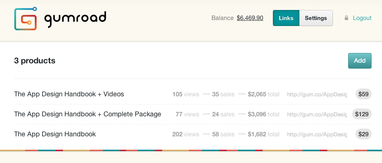Click the $3,096 total stat
Viewport: 382px width, 163px height.
click(x=263, y=114)
